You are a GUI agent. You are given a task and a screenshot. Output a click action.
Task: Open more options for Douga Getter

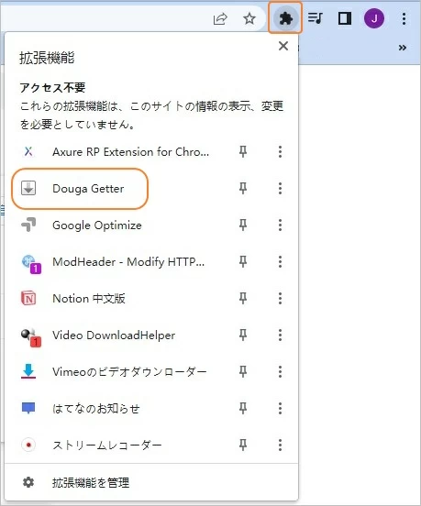pyautogui.click(x=280, y=189)
